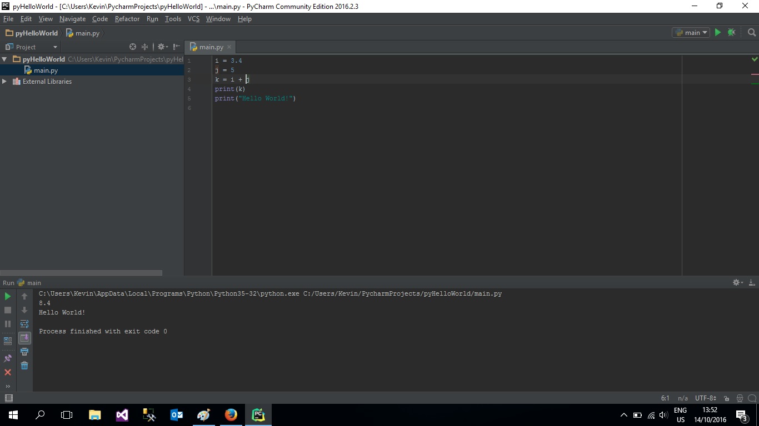
Task: Pin the Run tool window tab
Action: (7, 358)
